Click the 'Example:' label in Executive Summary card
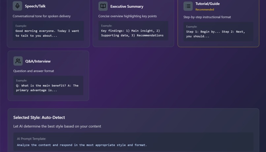 pos(107,26)
